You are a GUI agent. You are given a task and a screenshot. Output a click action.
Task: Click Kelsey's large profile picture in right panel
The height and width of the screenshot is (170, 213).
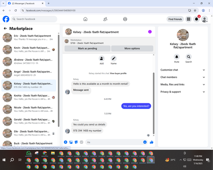pos(183,35)
